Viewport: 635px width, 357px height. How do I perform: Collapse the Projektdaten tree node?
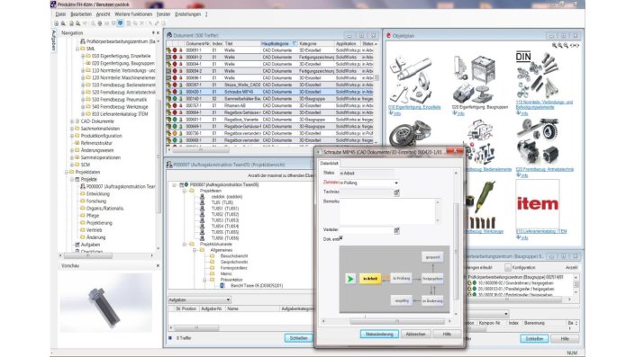(67, 173)
